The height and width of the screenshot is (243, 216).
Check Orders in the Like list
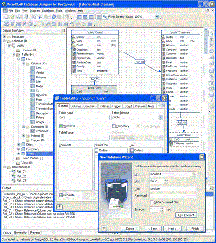pyautogui.click(x=132, y=150)
